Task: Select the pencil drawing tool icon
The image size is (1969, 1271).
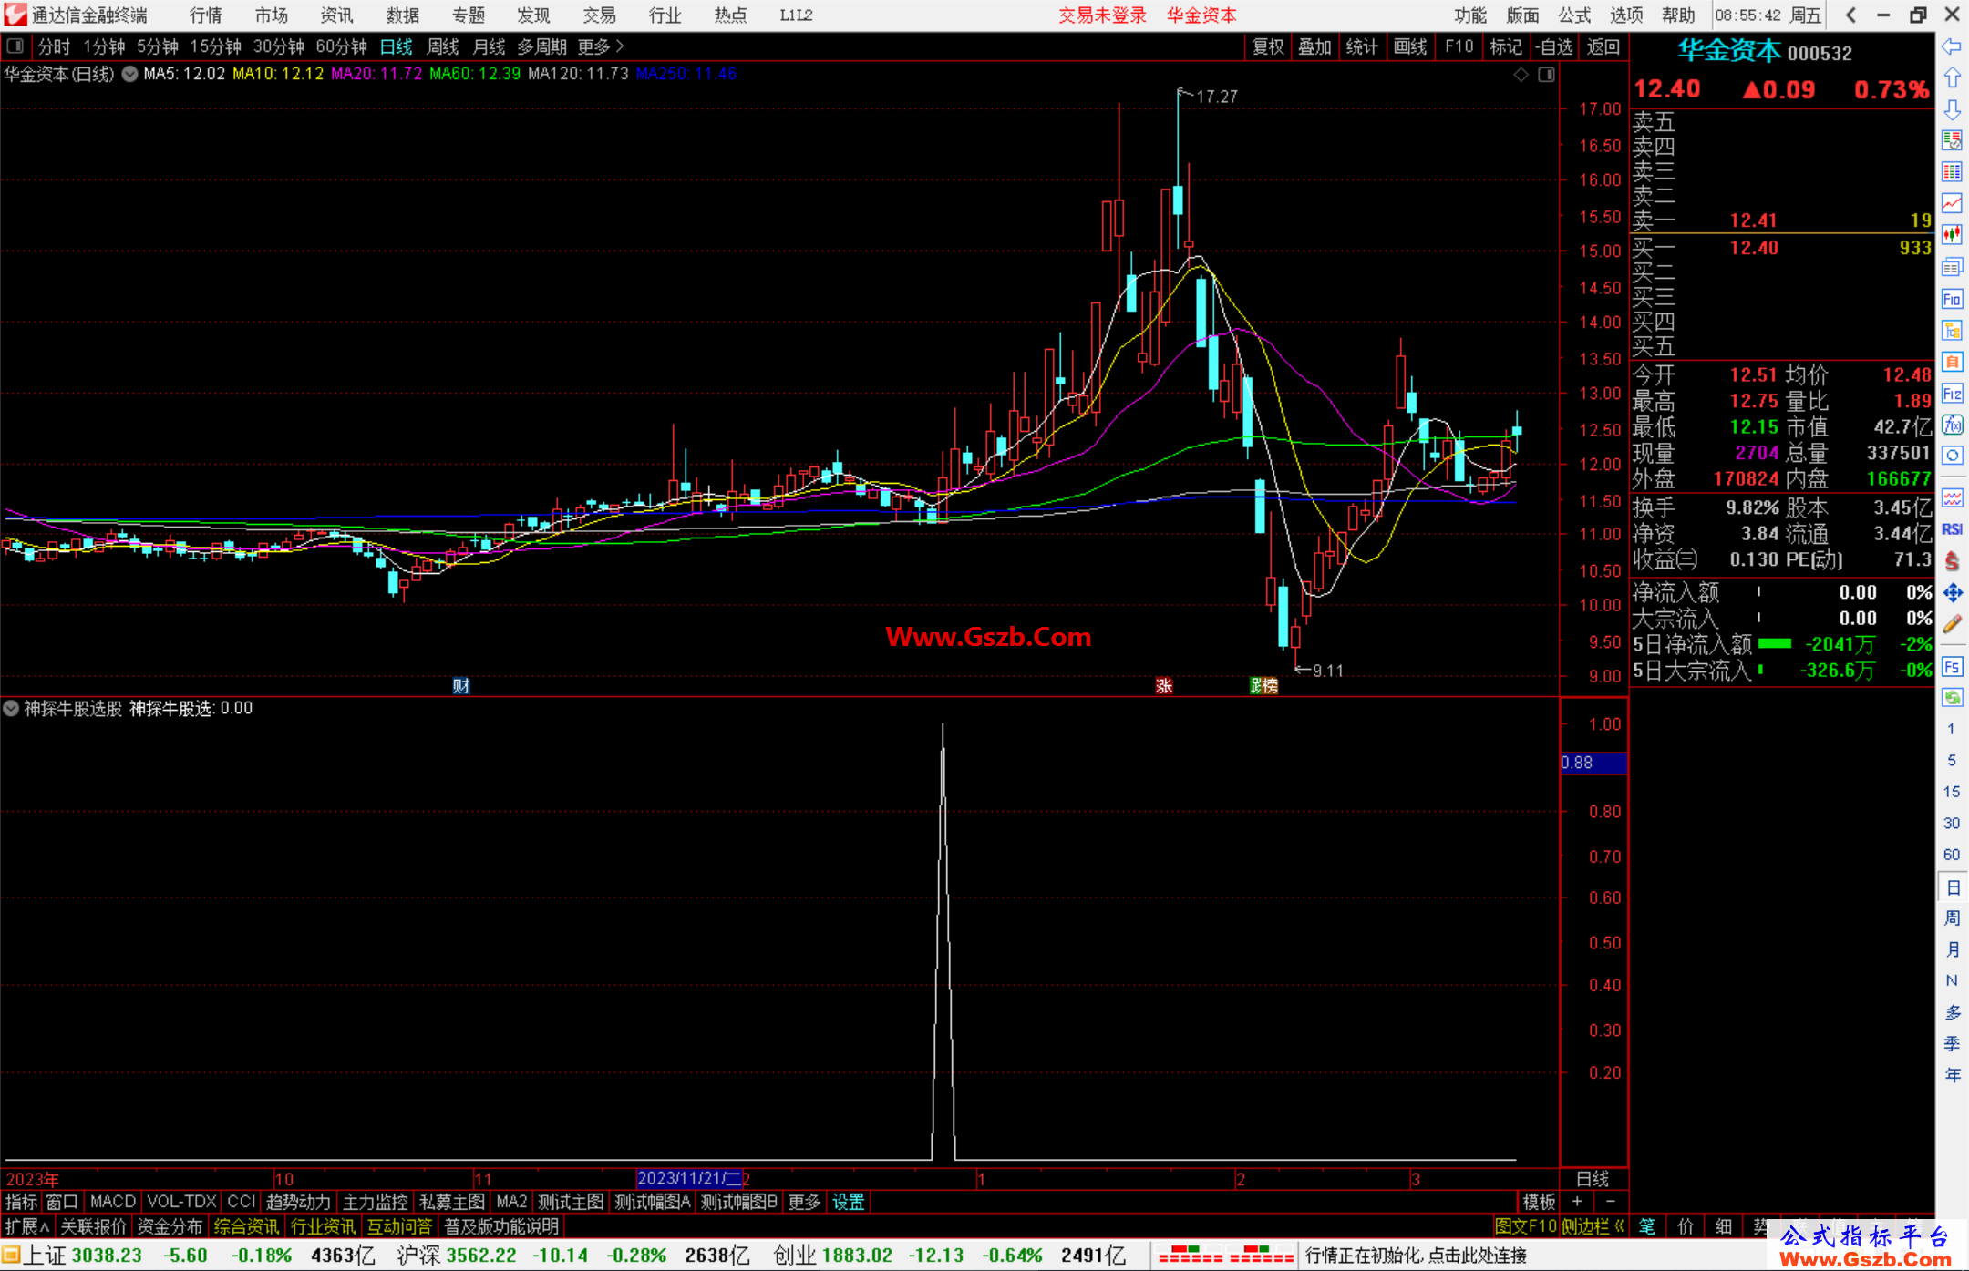Action: (1952, 624)
